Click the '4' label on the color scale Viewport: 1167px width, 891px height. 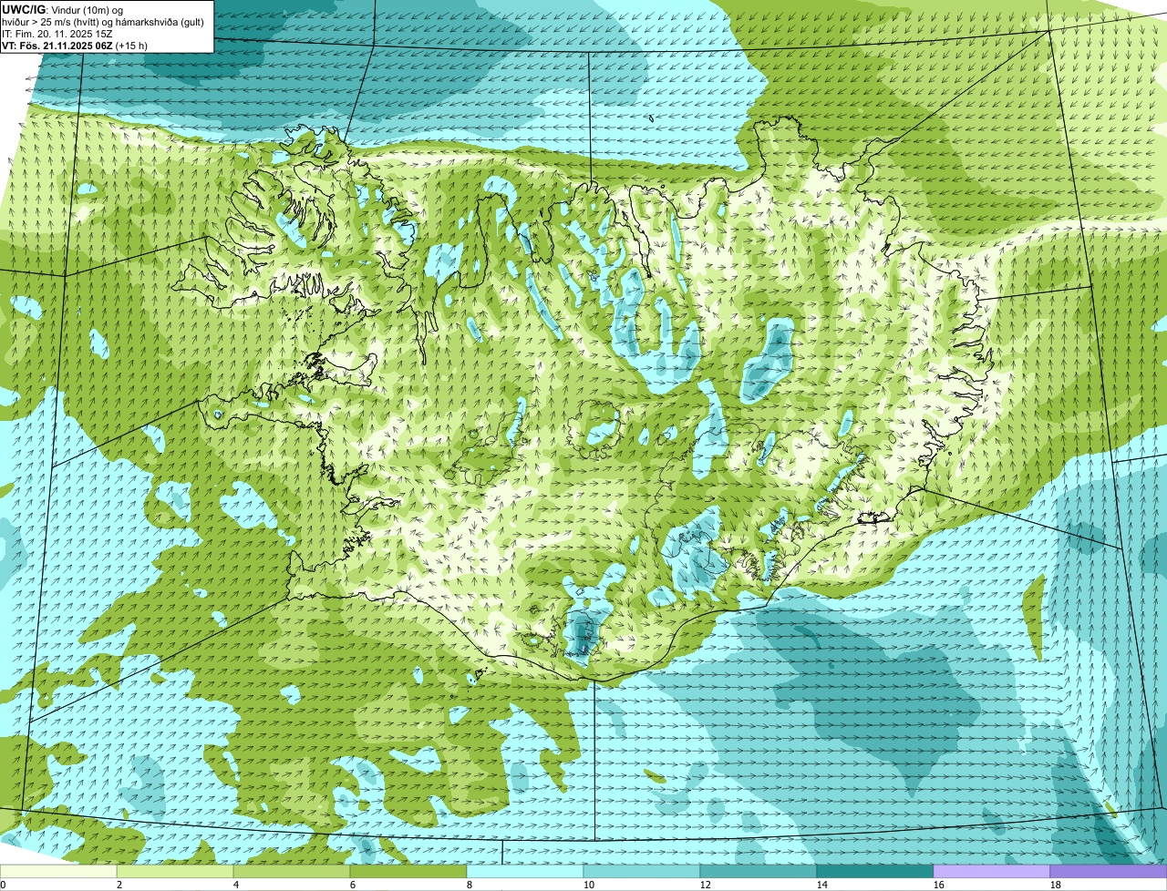tap(236, 885)
